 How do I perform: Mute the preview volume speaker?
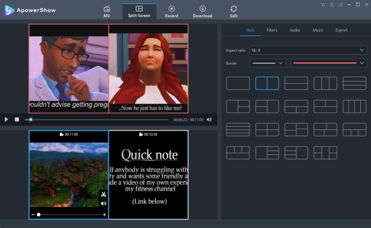(209, 120)
